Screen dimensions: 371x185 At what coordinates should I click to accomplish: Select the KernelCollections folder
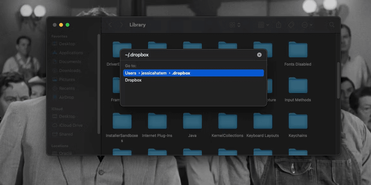point(227,125)
